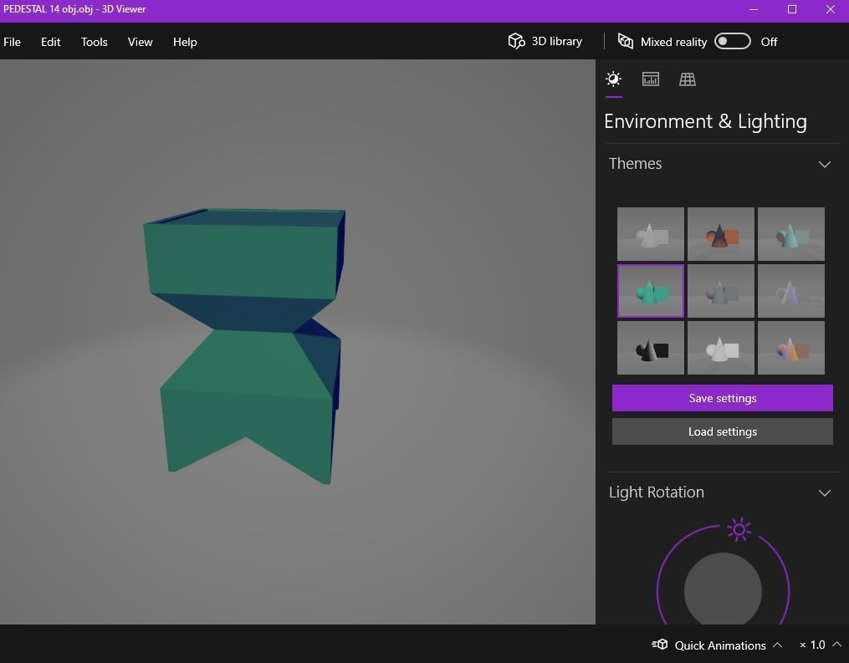Open the Edit menu
Viewport: 849px width, 663px height.
click(x=50, y=42)
